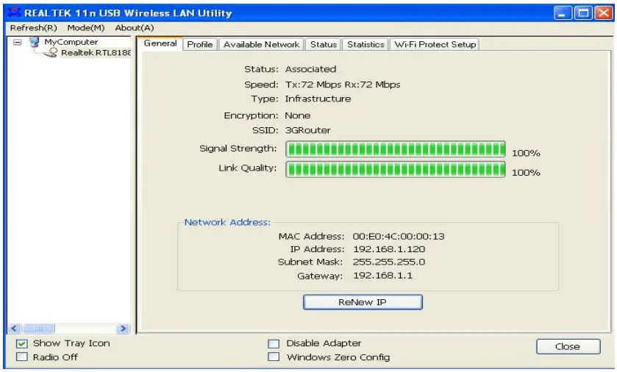The width and height of the screenshot is (617, 372).
Task: Open the Refresh(R) menu
Action: 33,28
